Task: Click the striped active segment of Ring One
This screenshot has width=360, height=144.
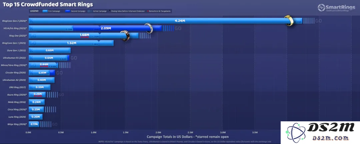Action: click(x=145, y=36)
